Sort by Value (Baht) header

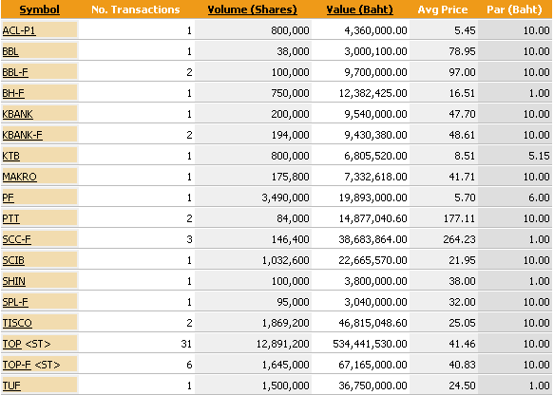(360, 9)
